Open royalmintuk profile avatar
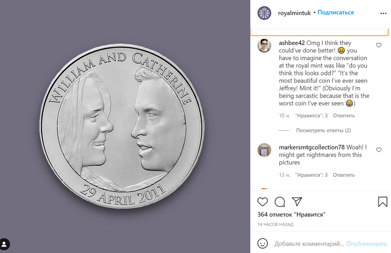This screenshot has height=253, width=391. tap(264, 13)
